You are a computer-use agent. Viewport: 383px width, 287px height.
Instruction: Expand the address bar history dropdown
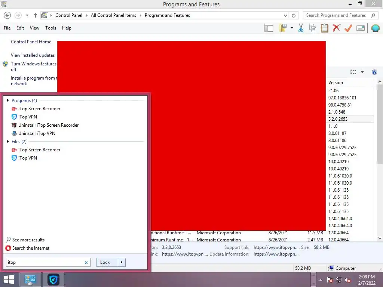pos(285,16)
